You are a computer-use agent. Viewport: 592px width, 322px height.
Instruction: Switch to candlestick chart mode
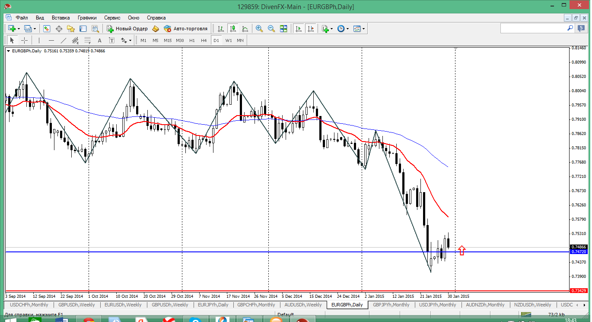coord(233,29)
